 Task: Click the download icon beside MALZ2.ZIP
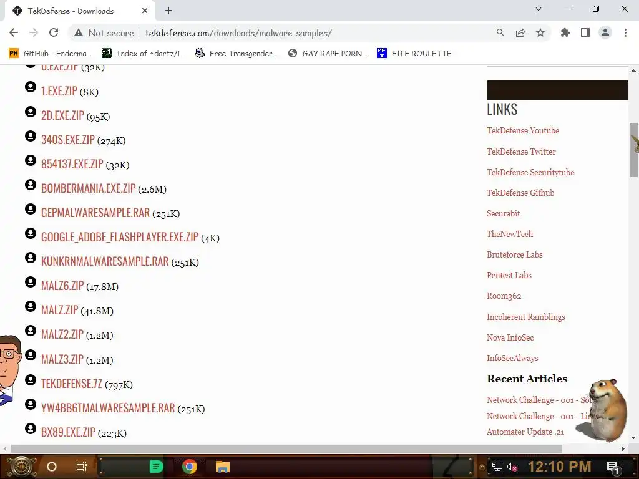click(x=31, y=331)
